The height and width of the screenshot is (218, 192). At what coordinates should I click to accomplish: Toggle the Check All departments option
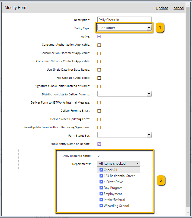pyautogui.click(x=101, y=170)
